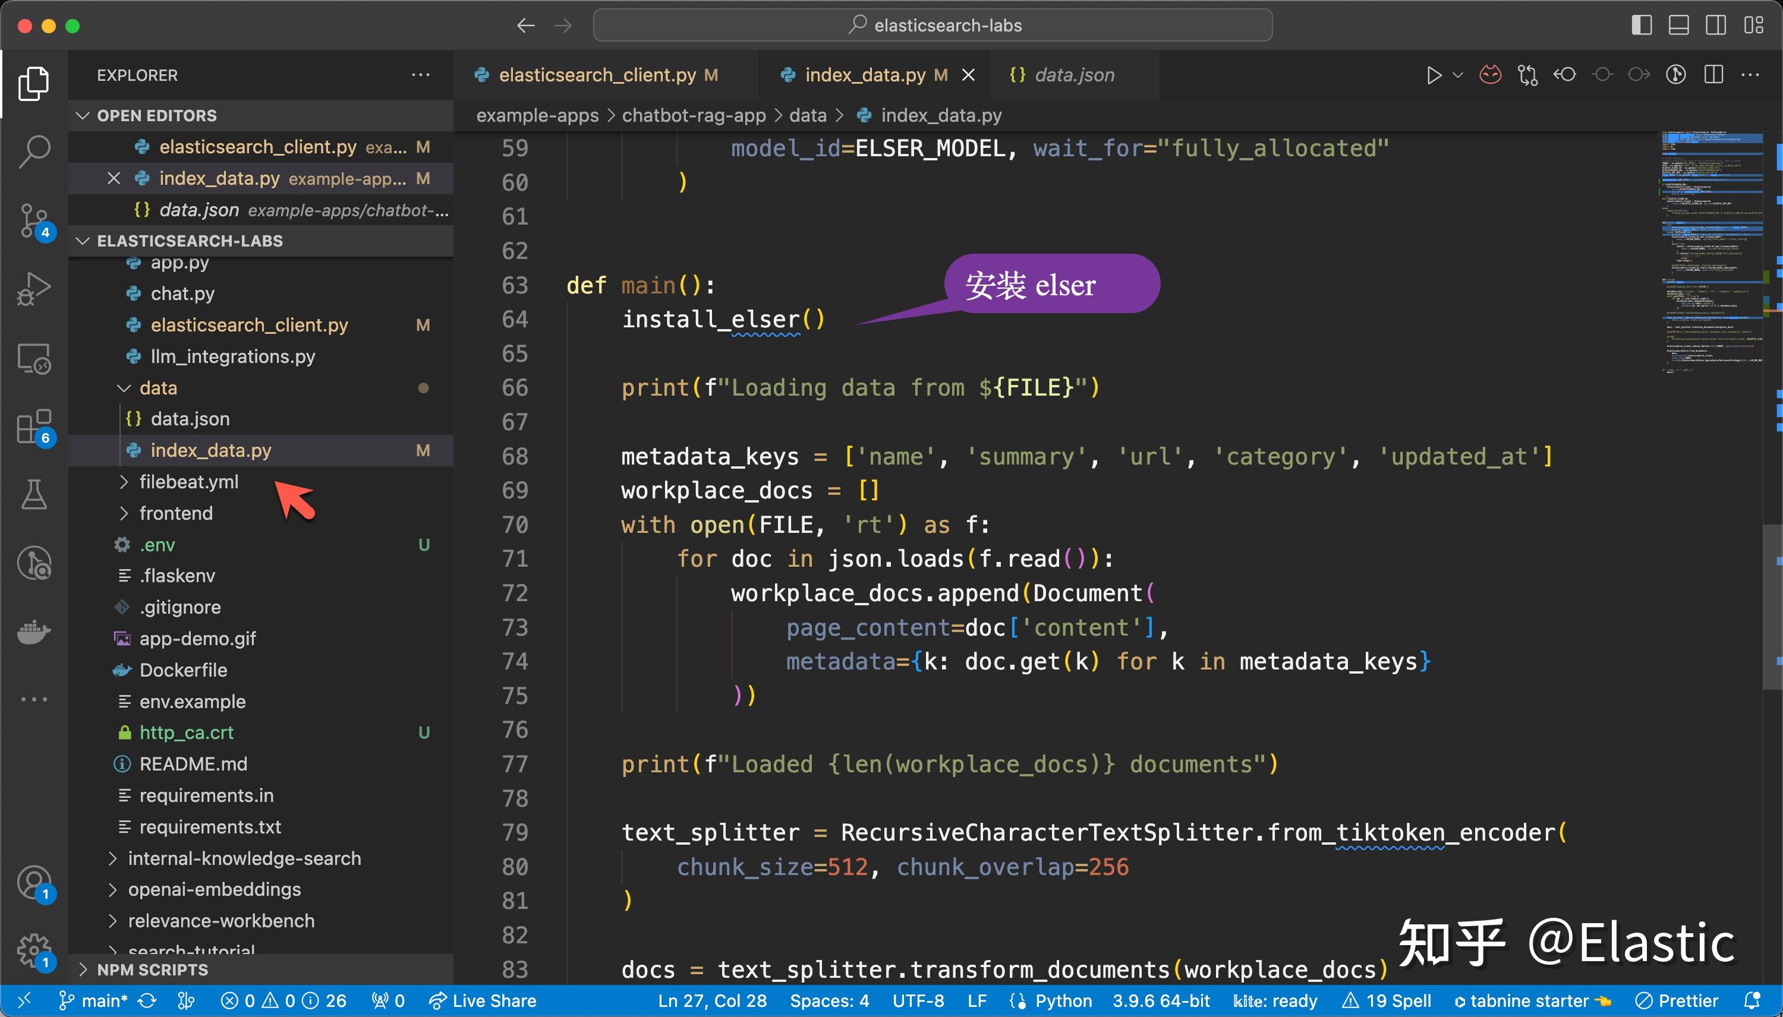This screenshot has height=1017, width=1783.
Task: Open the GitHub Copilot cat icon in toolbar
Action: pos(1490,75)
